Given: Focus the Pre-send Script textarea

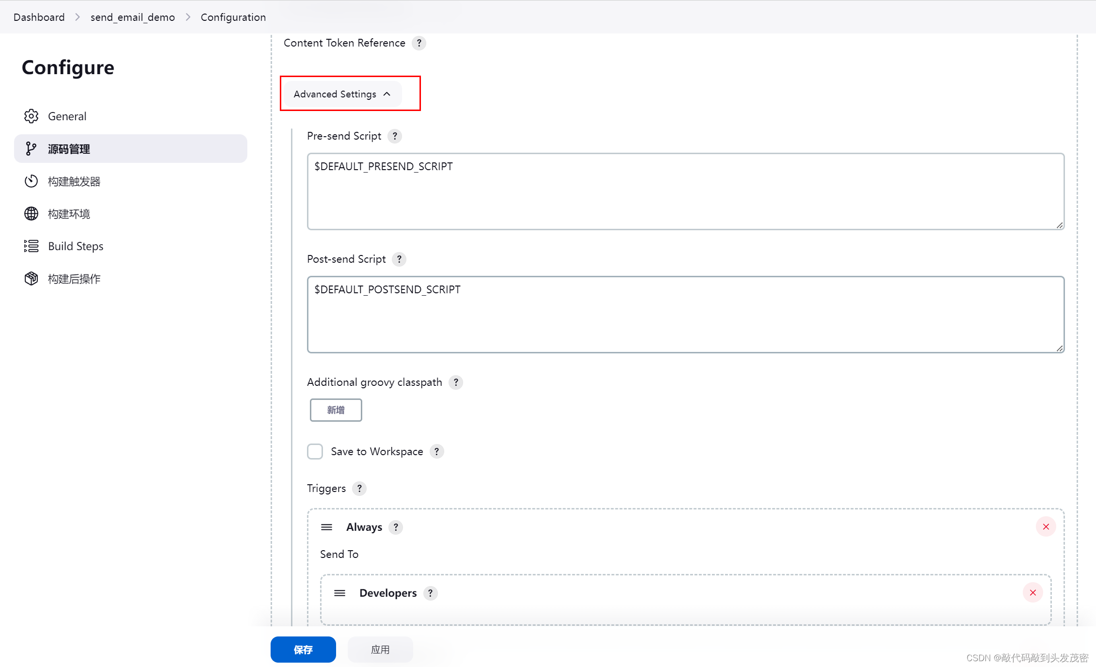Looking at the screenshot, I should click(x=686, y=191).
